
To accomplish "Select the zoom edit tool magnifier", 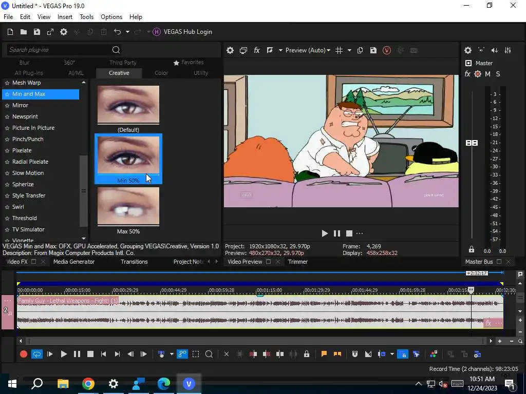I will tap(209, 354).
